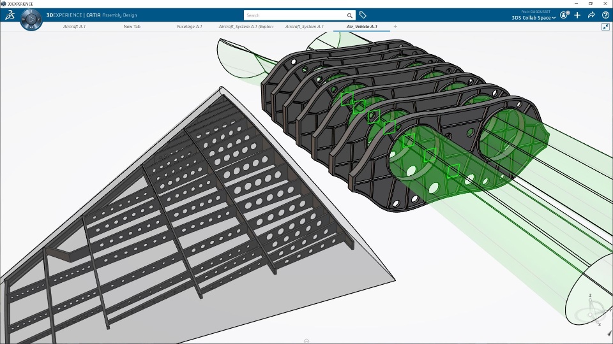Open the user profile icon

pyautogui.click(x=564, y=15)
